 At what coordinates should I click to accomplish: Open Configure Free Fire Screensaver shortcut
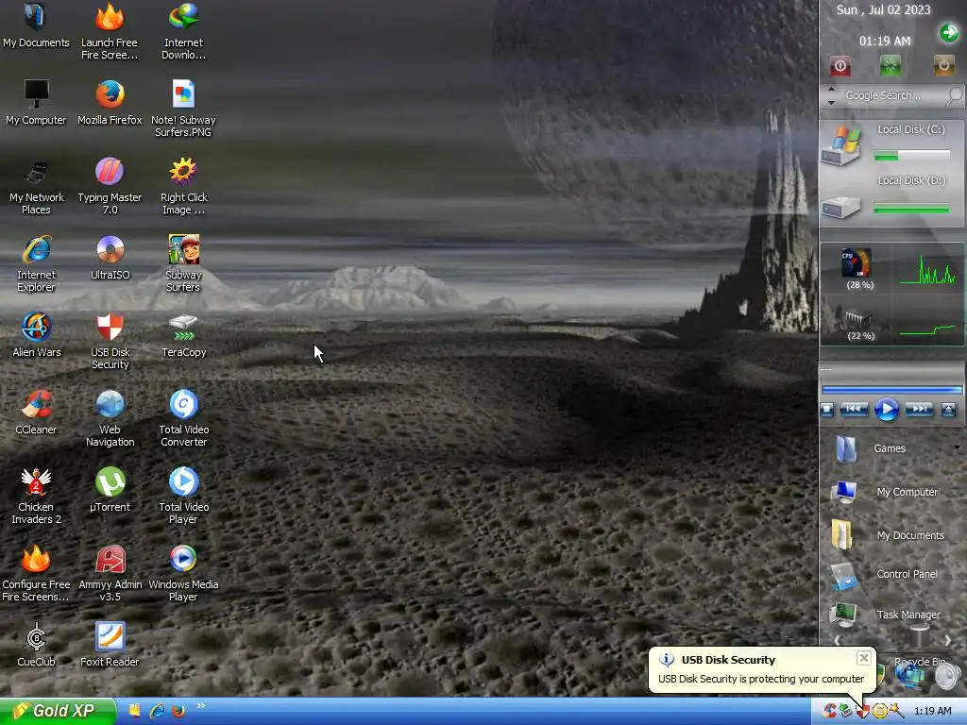pyautogui.click(x=36, y=573)
